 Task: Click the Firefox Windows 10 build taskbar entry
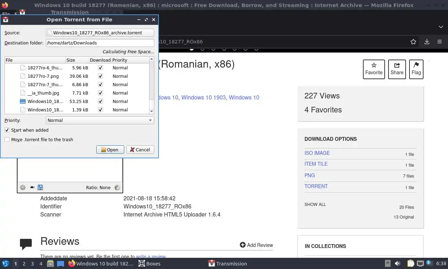coord(101,263)
